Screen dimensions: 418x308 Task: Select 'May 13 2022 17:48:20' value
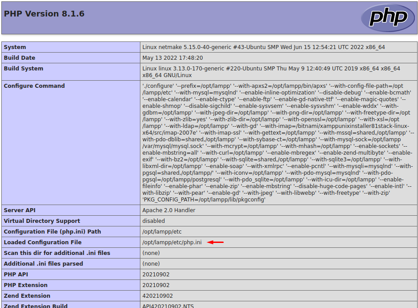click(172, 58)
